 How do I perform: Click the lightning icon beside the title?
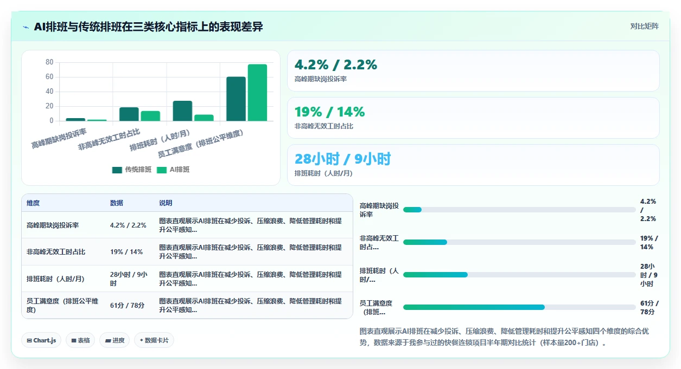26,27
